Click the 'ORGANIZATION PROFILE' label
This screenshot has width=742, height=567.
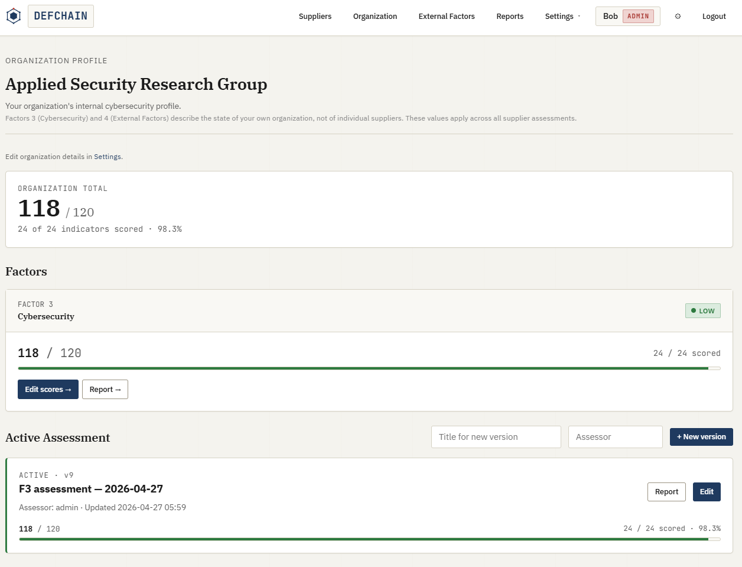[x=56, y=61]
